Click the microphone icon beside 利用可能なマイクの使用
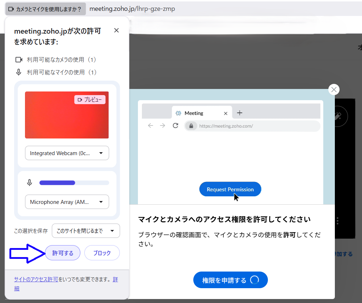The height and width of the screenshot is (303, 362). [x=19, y=72]
